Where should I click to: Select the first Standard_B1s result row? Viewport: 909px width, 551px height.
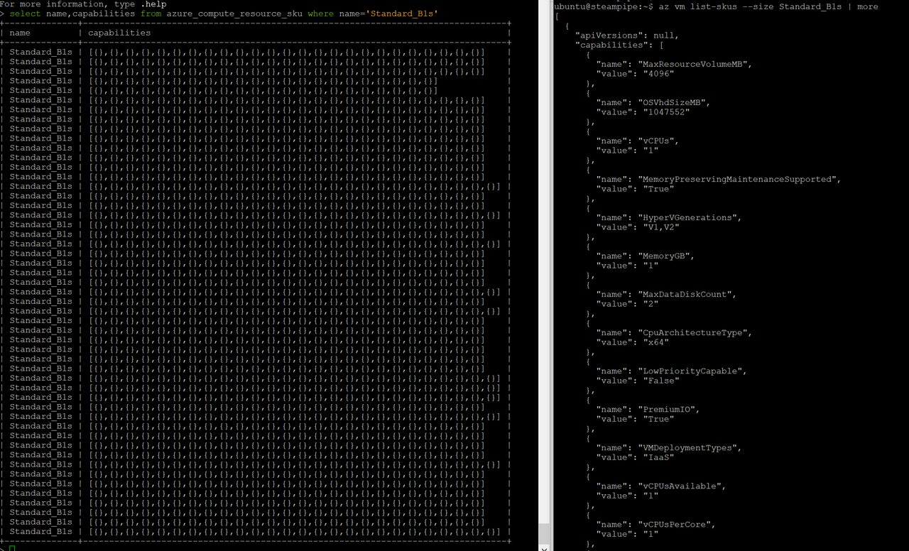click(41, 52)
